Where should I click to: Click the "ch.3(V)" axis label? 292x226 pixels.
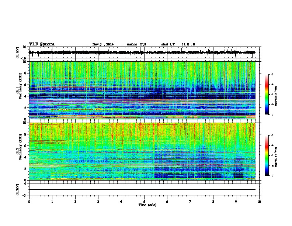[18, 189]
